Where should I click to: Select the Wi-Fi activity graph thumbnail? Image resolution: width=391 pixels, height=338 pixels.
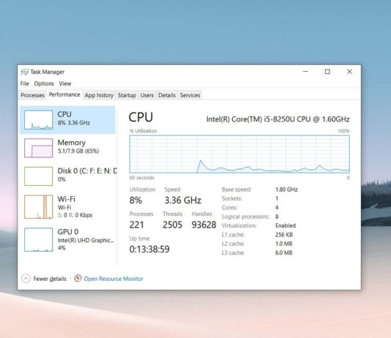pyautogui.click(x=38, y=207)
